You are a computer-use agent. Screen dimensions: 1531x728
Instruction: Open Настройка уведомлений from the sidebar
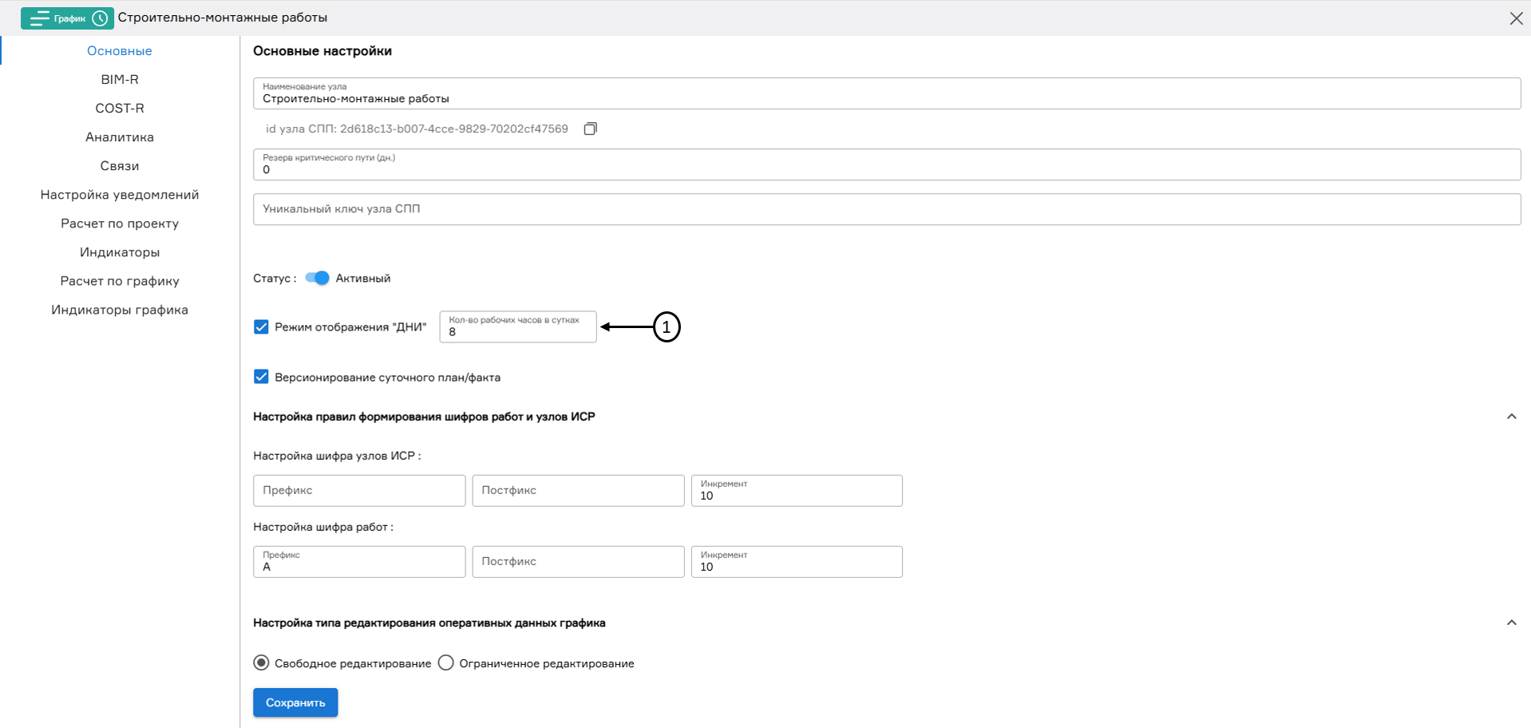119,194
